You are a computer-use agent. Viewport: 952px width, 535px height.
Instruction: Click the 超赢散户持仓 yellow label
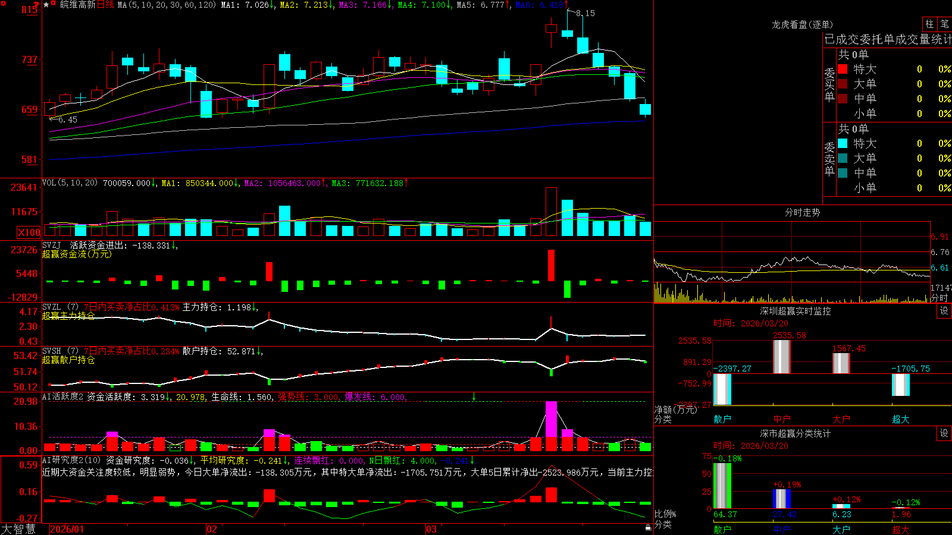click(68, 360)
